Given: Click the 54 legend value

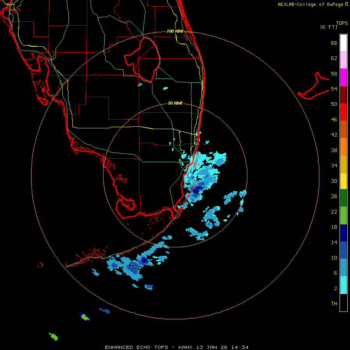Looking at the screenshot, I should (334, 89).
